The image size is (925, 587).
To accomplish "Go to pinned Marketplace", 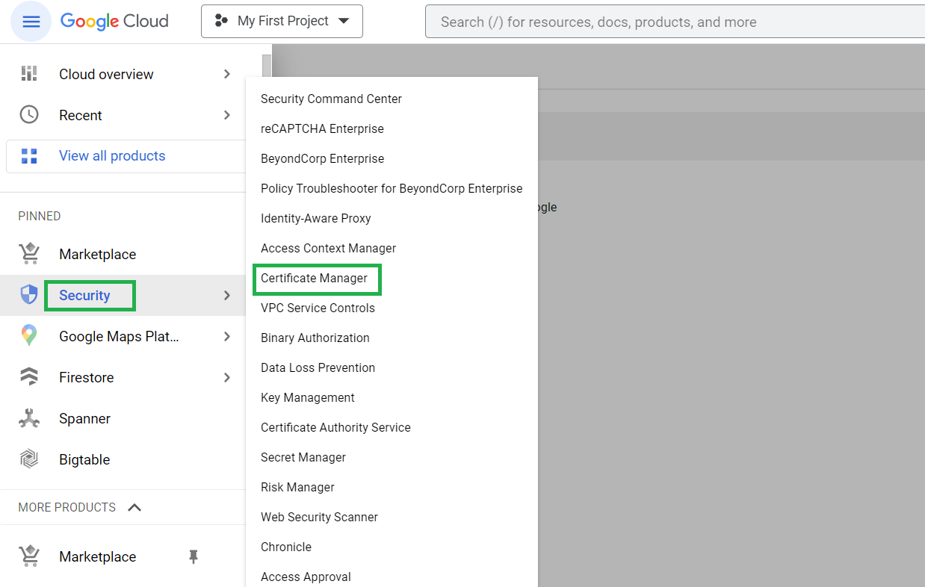I will 98,254.
